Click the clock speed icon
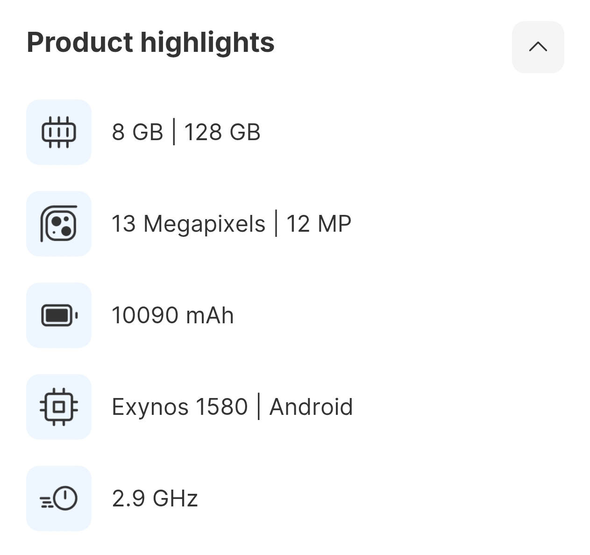This screenshot has width=590, height=555. click(59, 498)
